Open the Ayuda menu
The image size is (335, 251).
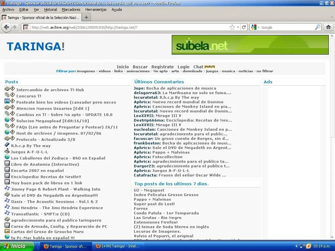point(117,9)
